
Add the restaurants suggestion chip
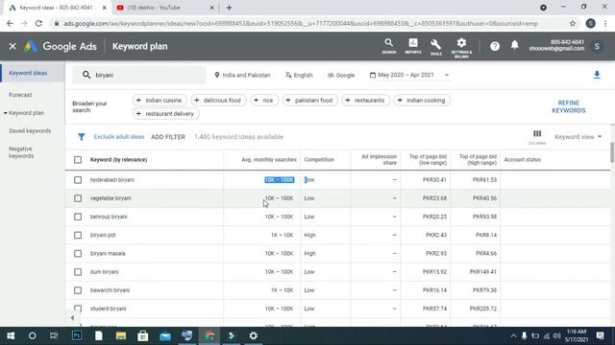pyautogui.click(x=365, y=101)
